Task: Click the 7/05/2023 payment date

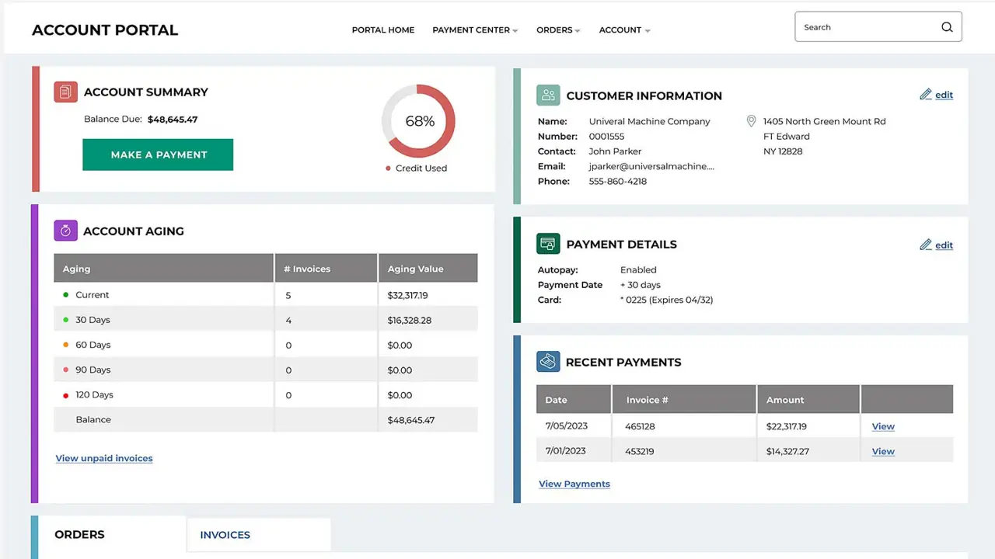Action: tap(567, 425)
